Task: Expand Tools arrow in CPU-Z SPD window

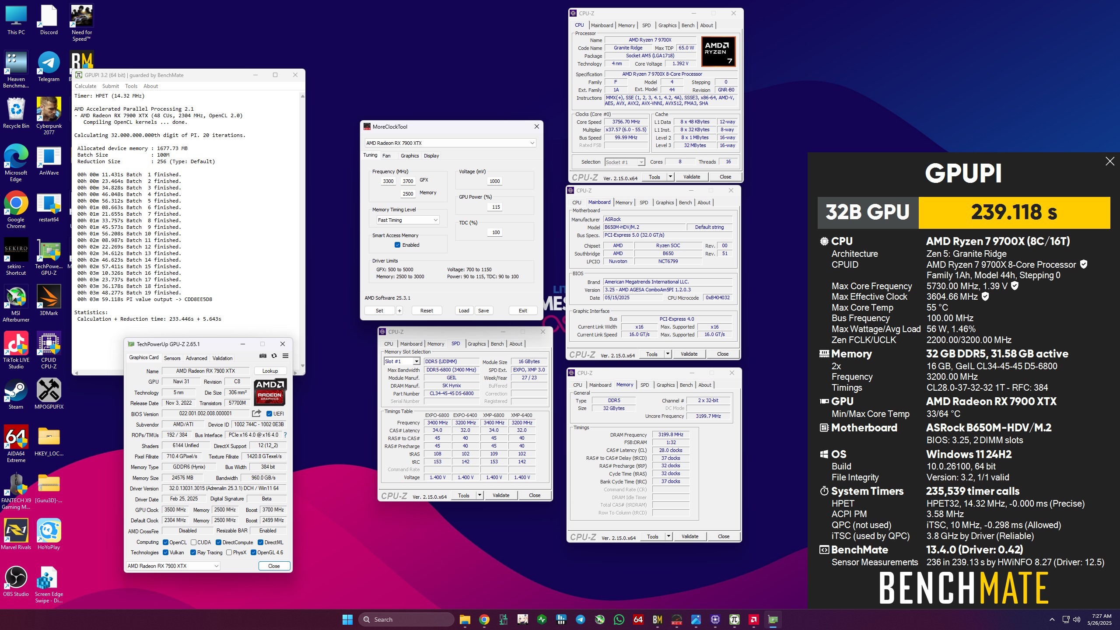Action: tap(479, 495)
